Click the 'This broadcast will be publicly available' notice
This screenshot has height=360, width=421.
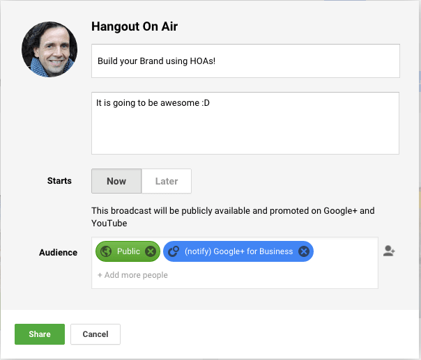point(233,217)
